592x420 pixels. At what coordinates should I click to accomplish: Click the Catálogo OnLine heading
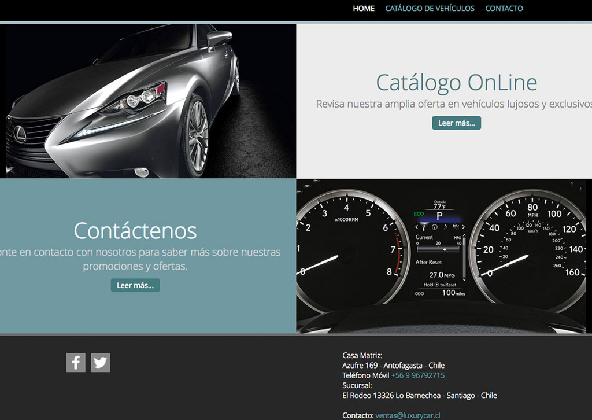(x=457, y=83)
